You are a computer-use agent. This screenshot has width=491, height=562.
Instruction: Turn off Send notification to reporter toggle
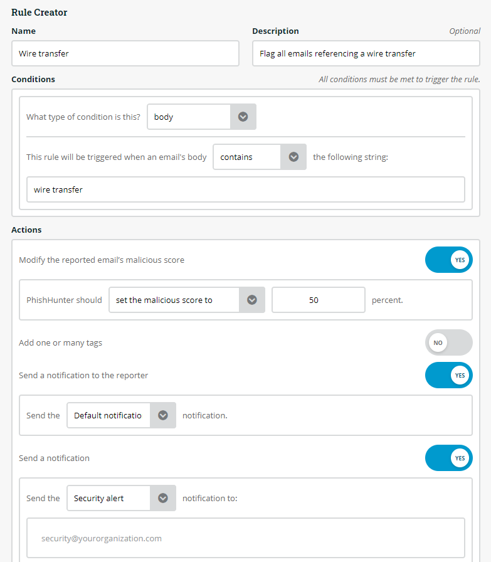point(448,375)
